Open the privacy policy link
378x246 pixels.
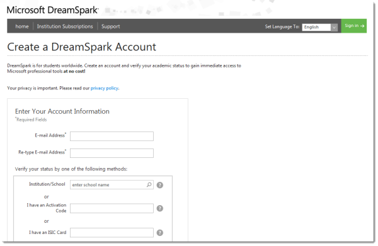(105, 88)
